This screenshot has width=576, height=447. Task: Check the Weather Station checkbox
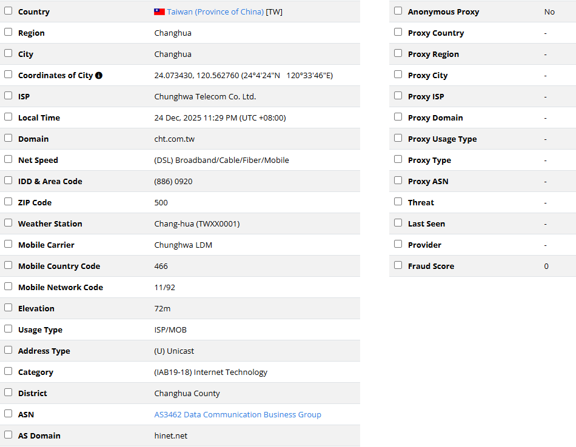(8, 223)
